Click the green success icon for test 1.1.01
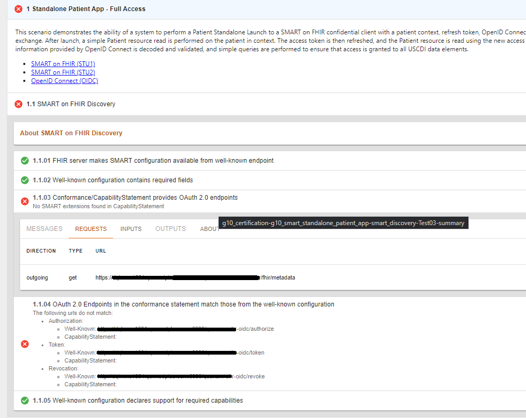This screenshot has width=526, height=418. (x=25, y=160)
